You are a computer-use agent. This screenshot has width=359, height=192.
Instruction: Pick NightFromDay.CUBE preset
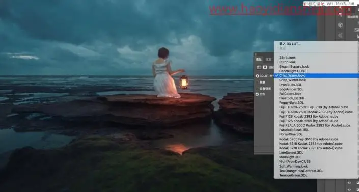coord(295,162)
